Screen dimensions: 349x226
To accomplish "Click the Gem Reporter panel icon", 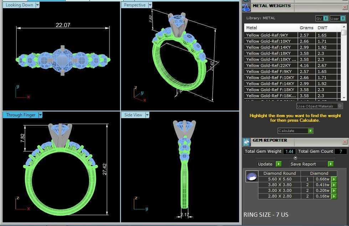I will 246,142.
